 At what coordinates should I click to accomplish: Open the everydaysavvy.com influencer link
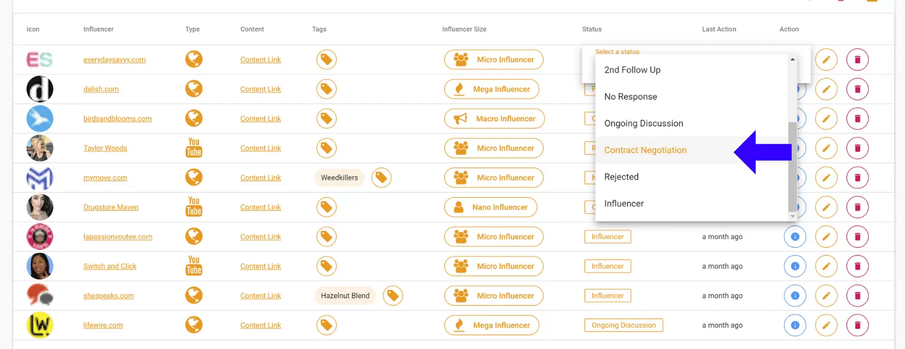[114, 60]
